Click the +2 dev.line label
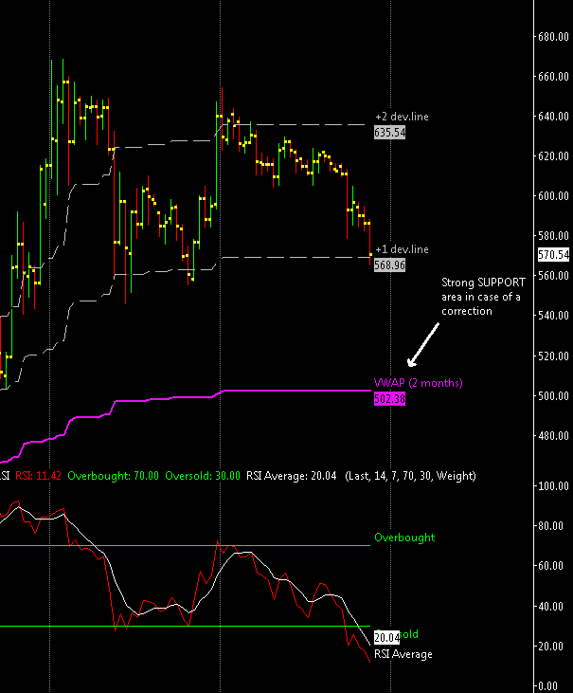The height and width of the screenshot is (693, 573). (402, 117)
